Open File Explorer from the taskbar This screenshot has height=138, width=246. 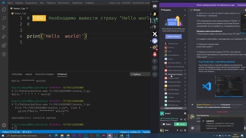pos(62,136)
